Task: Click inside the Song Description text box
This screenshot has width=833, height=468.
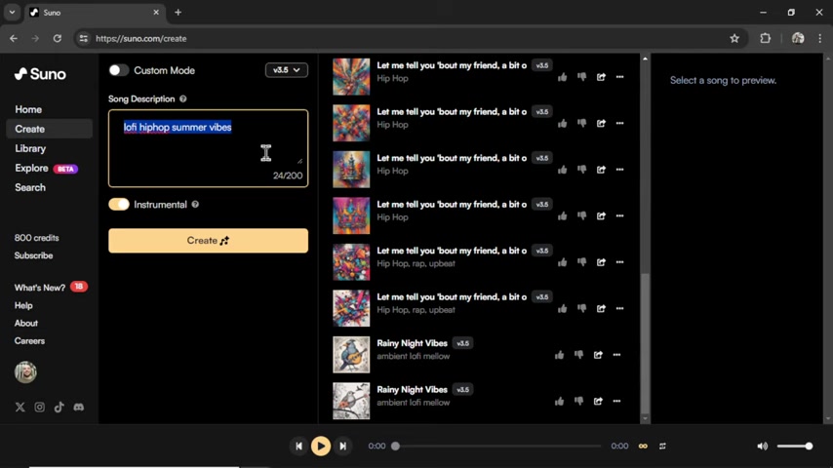Action: (209, 148)
